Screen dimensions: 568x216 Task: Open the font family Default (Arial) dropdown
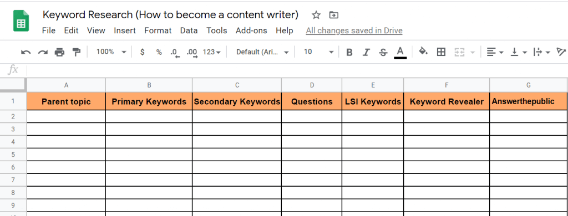(262, 52)
